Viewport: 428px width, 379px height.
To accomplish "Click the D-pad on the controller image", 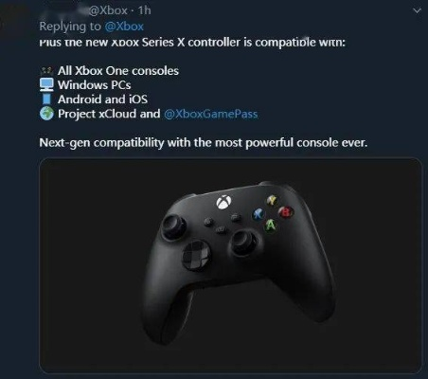I will coord(197,255).
